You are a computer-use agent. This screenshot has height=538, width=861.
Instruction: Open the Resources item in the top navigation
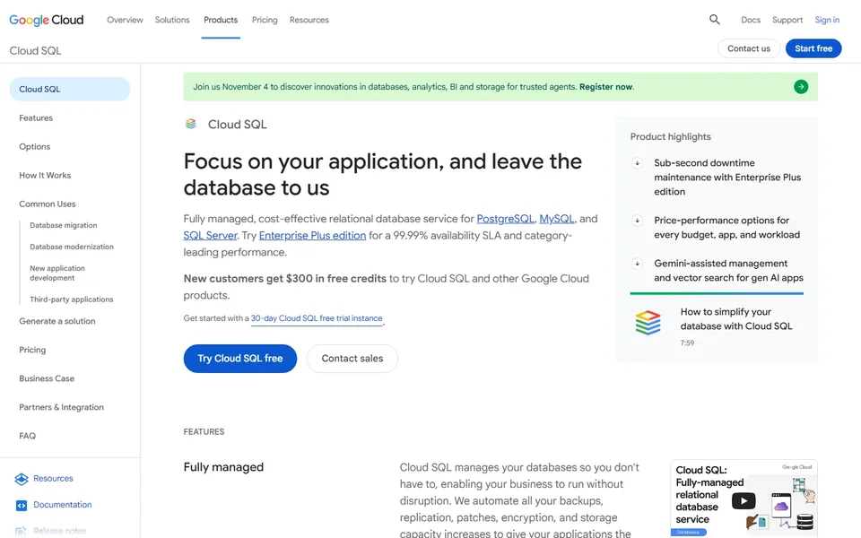[309, 20]
